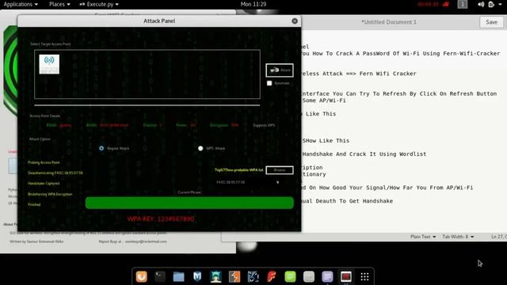The image size is (507, 285).
Task: Show all applications grid in dock
Action: (x=364, y=276)
